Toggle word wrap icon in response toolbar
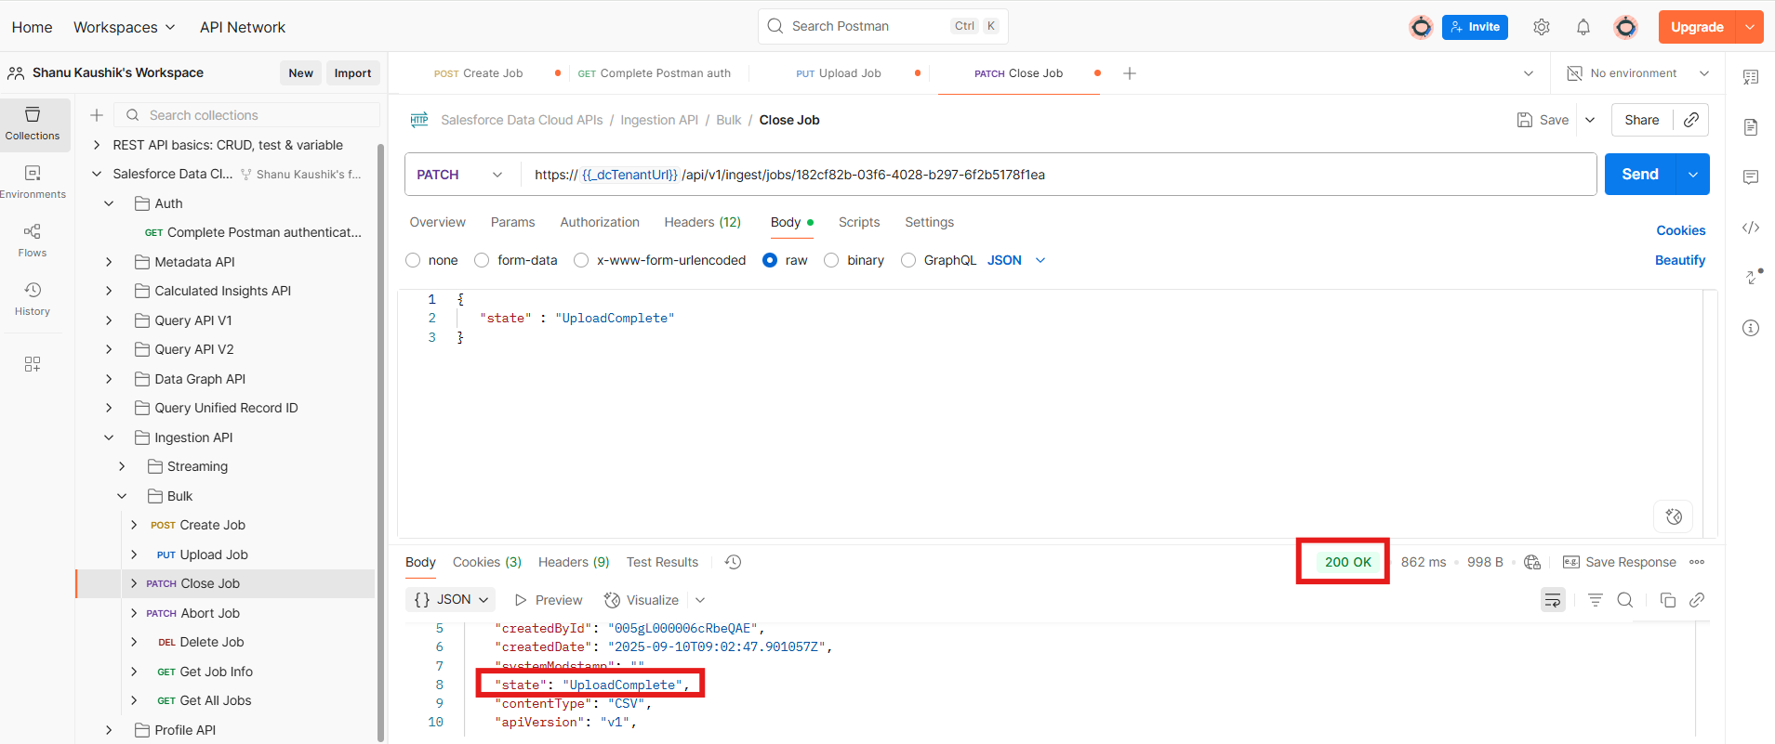1775x744 pixels. 1552,600
